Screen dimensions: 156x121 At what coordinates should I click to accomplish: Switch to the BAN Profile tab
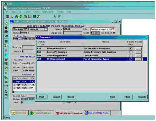[19, 113]
